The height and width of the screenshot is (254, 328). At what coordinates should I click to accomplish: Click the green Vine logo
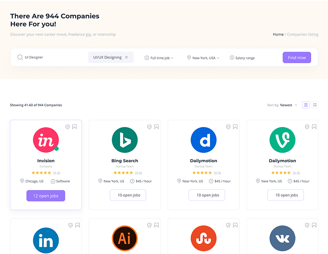[282, 140]
